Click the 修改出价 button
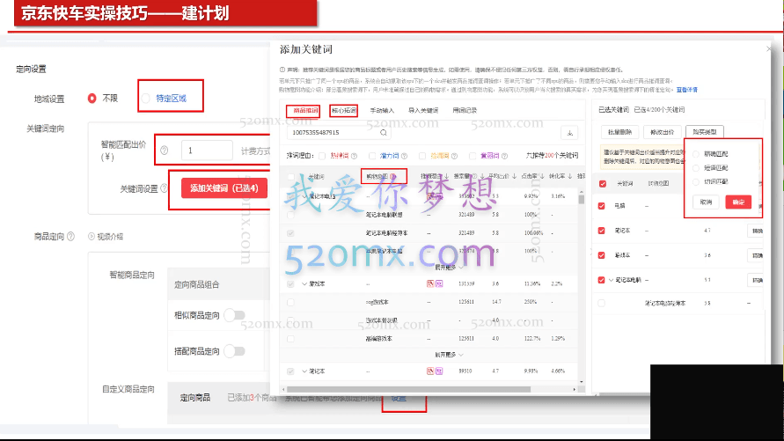The height and width of the screenshot is (441, 784). tap(662, 132)
